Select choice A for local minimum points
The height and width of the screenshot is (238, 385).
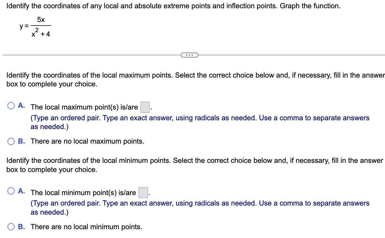click(x=11, y=191)
